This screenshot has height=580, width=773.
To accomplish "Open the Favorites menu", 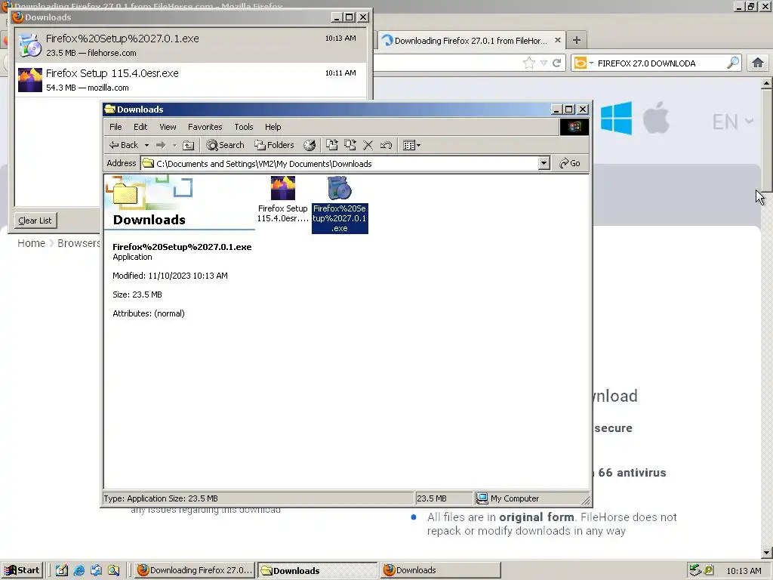I will (205, 127).
